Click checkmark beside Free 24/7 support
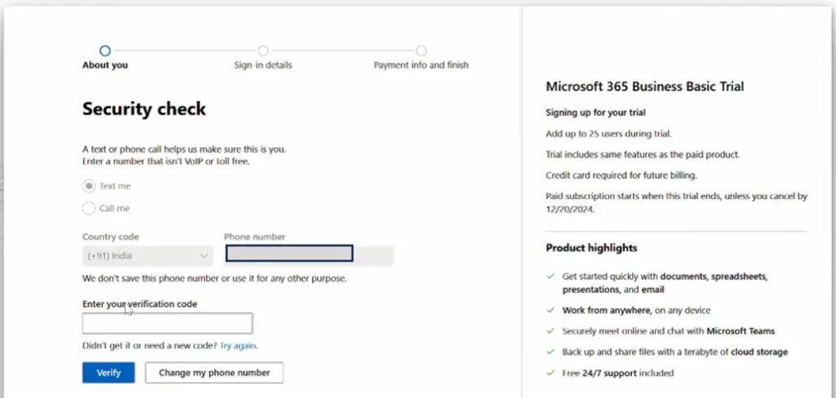The width and height of the screenshot is (836, 398). 551,373
